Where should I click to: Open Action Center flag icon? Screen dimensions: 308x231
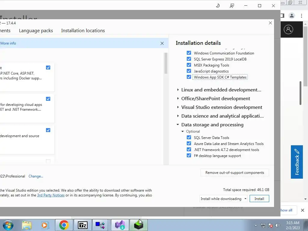pos(270,225)
